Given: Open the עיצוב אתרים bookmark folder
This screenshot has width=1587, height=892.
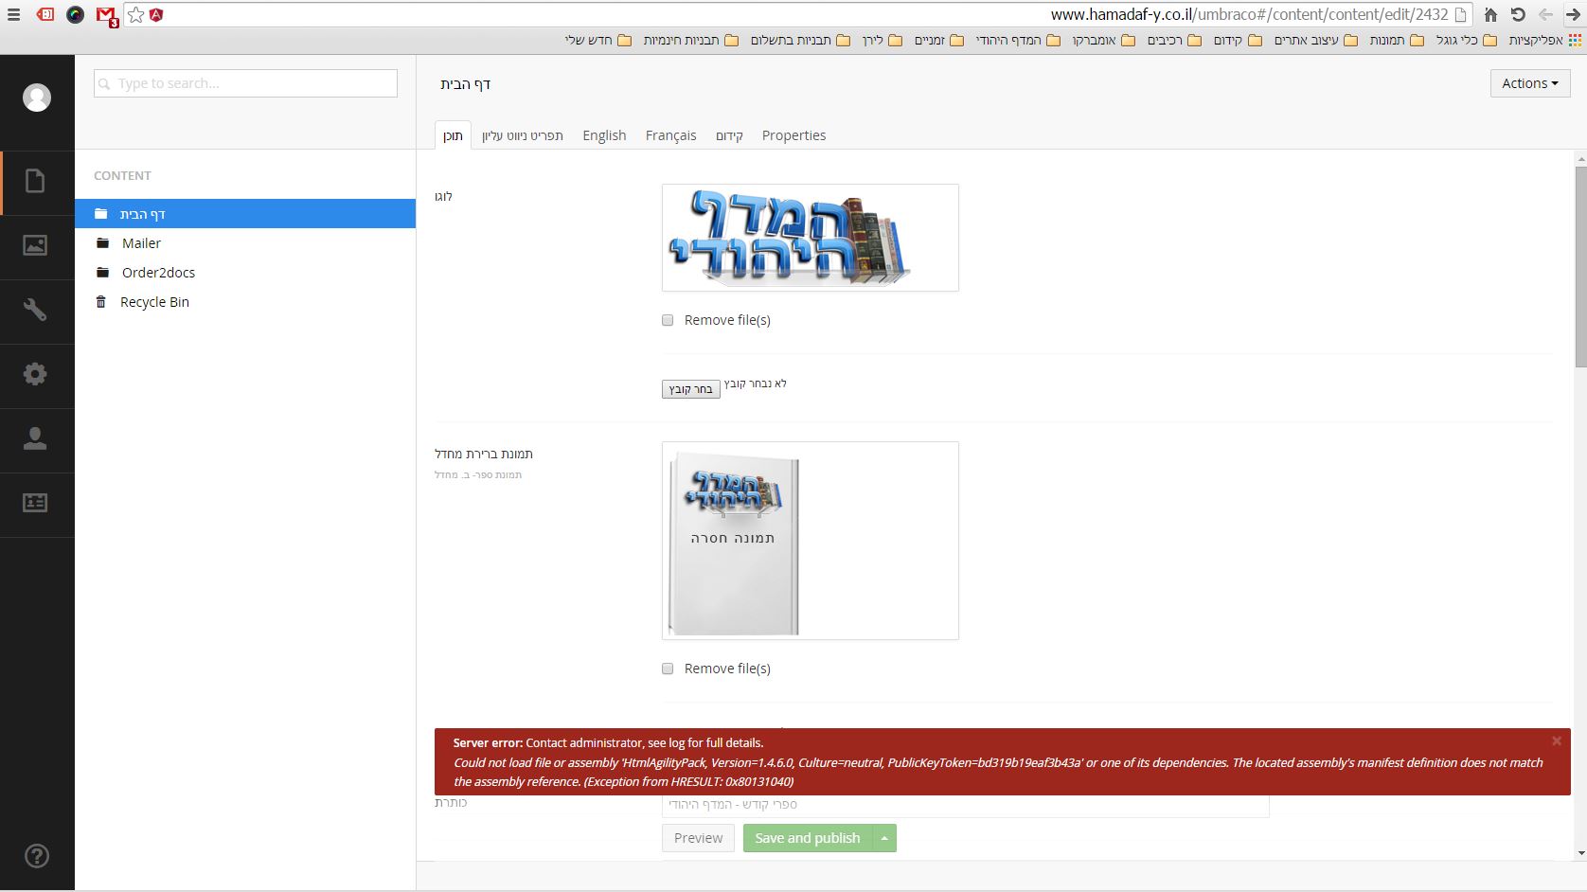Looking at the screenshot, I should point(1315,40).
